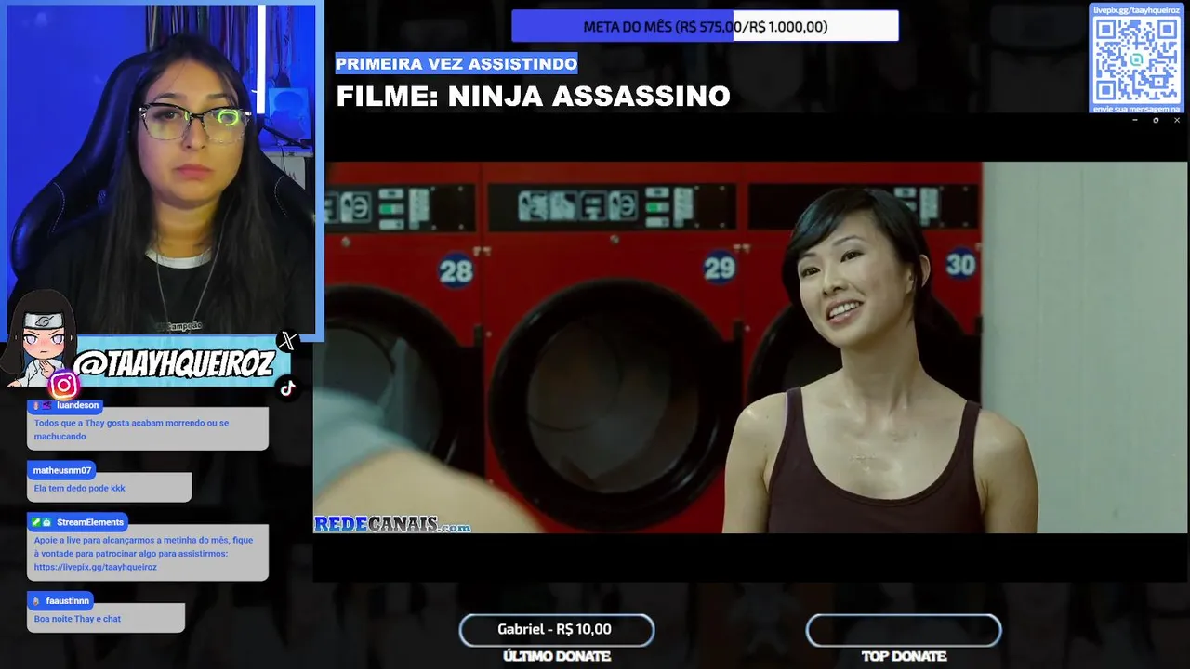Minimize the video player window
This screenshot has height=669, width=1190.
click(x=1134, y=120)
